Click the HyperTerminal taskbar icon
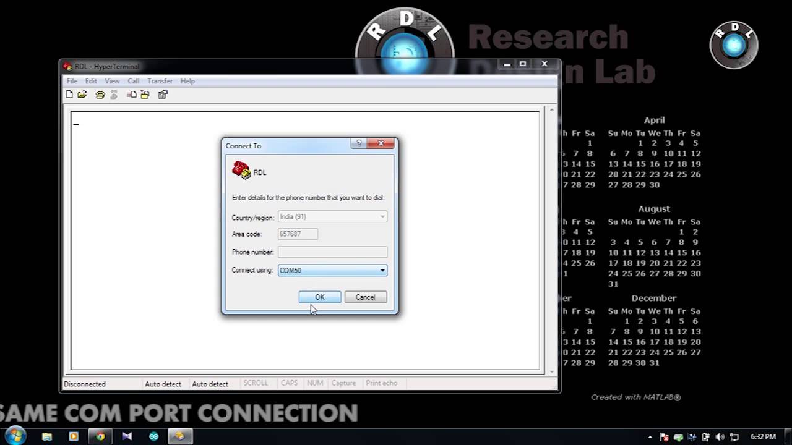The width and height of the screenshot is (792, 445). click(x=180, y=436)
